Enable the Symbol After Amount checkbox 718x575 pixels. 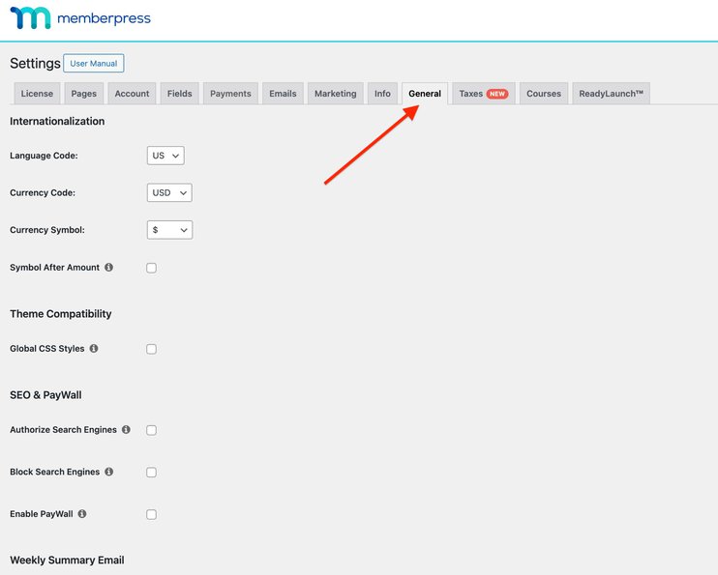click(151, 268)
